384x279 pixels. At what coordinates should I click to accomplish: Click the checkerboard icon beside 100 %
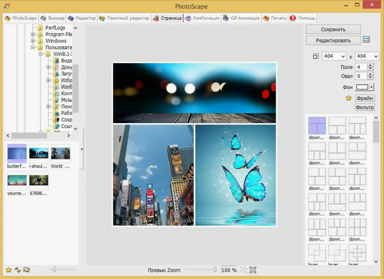click(244, 270)
